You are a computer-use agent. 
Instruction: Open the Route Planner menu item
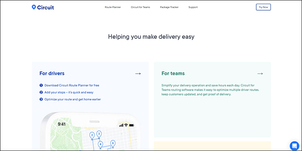pyautogui.click(x=113, y=7)
